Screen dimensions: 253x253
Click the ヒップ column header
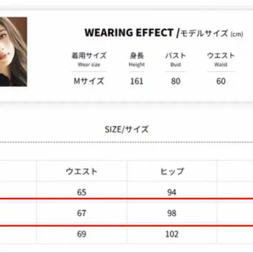(x=172, y=171)
